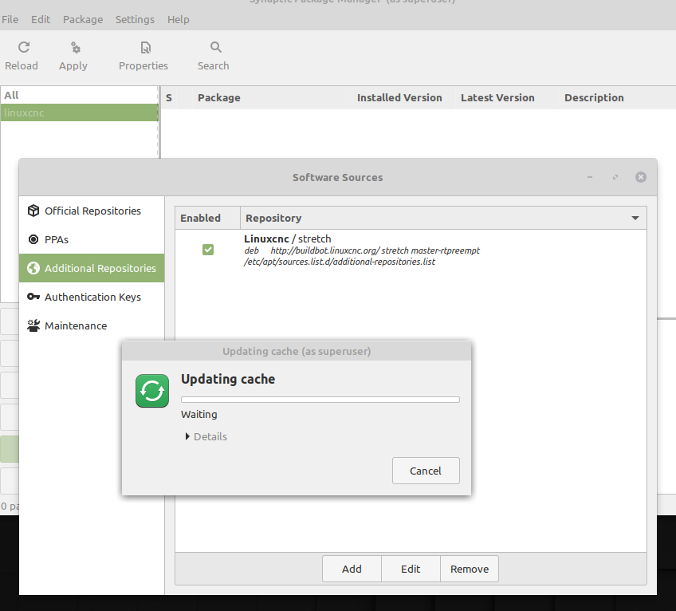Image resolution: width=676 pixels, height=611 pixels.
Task: Open Authentication Keys section
Action: pos(92,297)
